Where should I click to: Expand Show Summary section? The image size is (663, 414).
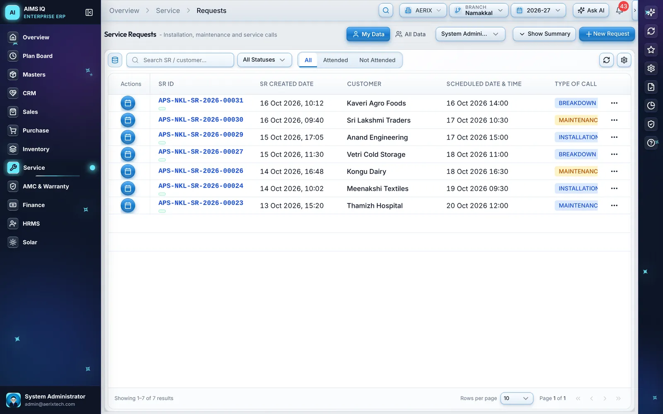point(544,34)
